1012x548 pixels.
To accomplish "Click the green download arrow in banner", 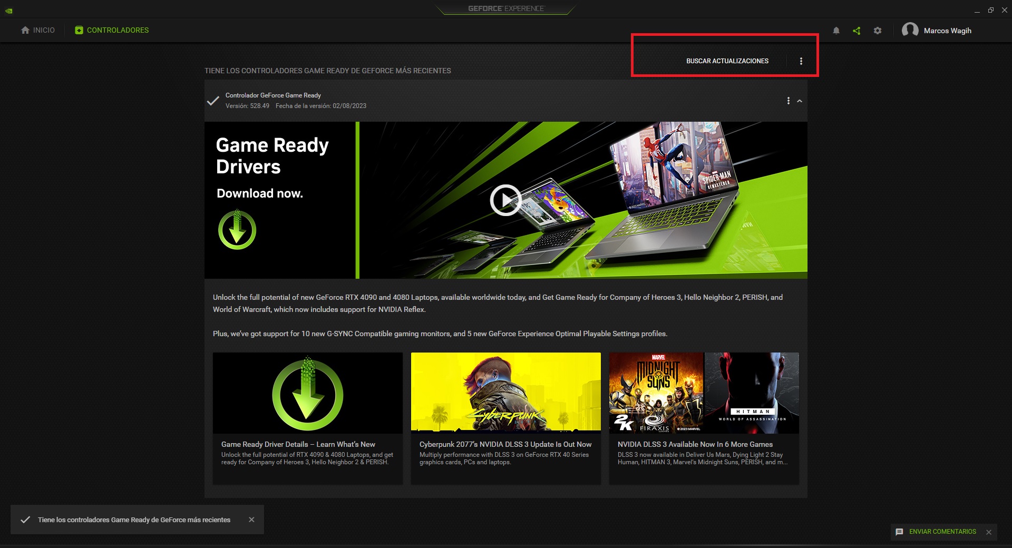I will [237, 230].
